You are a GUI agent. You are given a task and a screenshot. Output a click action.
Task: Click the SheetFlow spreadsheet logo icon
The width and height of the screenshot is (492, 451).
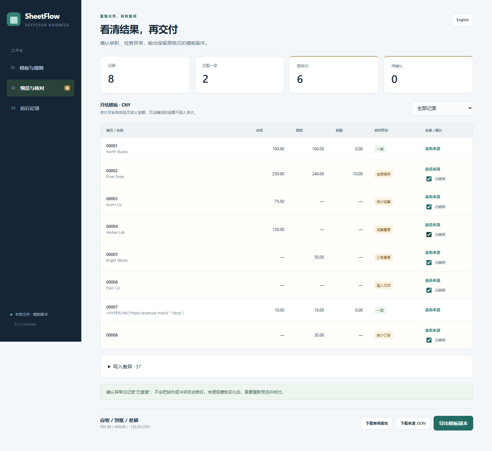coord(14,19)
